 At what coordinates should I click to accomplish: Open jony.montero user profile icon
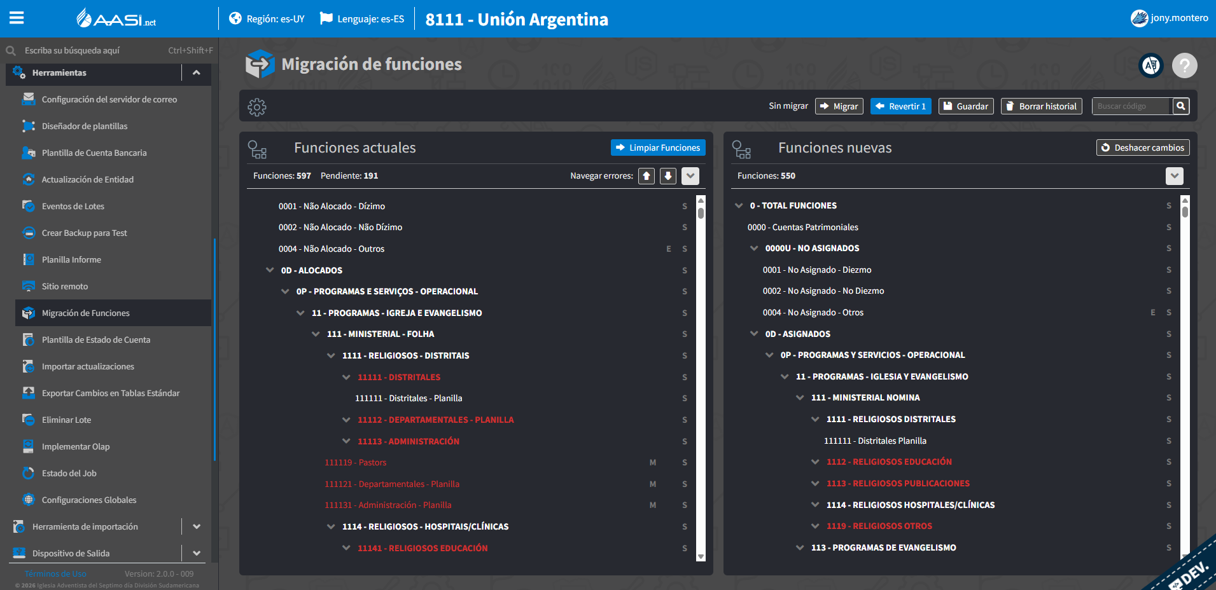[1139, 18]
